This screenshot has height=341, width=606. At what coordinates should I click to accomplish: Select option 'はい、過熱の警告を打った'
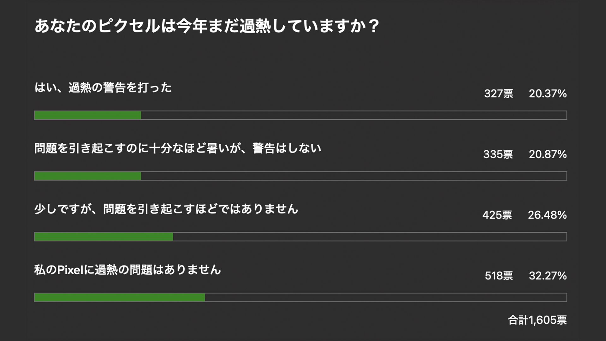[x=103, y=87]
